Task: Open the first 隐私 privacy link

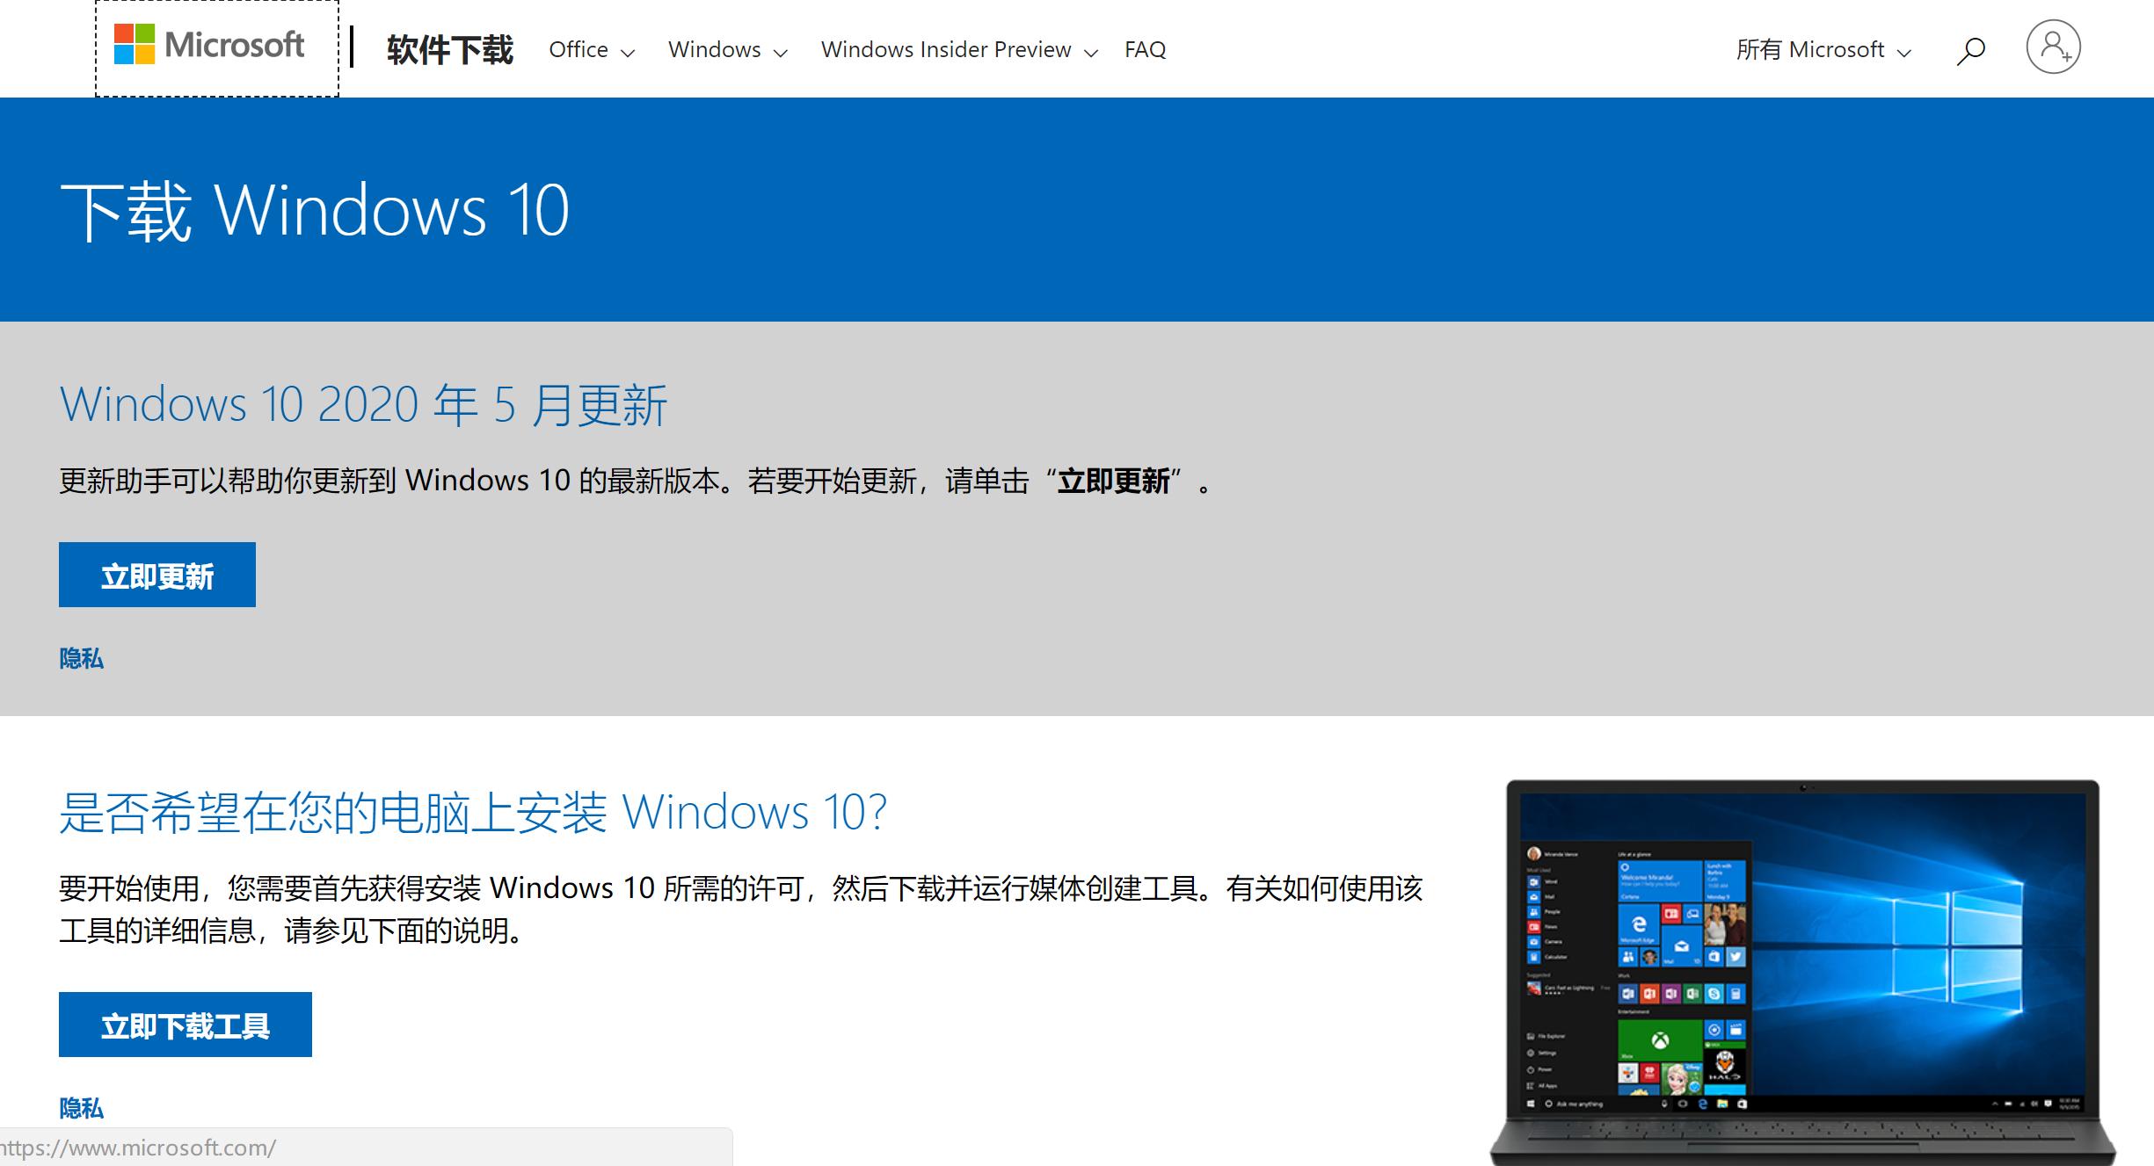Action: (80, 658)
